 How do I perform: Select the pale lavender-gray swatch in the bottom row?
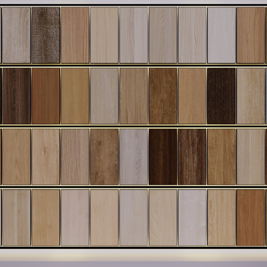[192, 218]
